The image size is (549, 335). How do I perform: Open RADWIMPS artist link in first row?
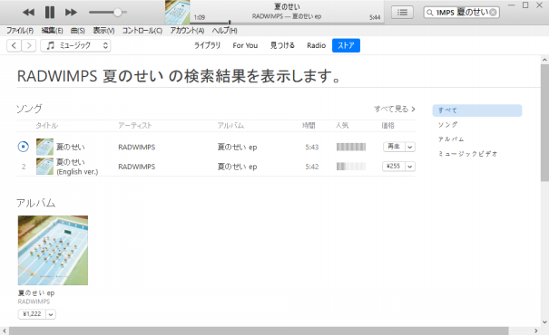point(136,147)
